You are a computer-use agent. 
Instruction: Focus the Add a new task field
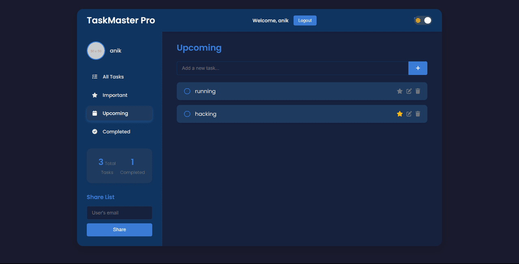(x=292, y=68)
